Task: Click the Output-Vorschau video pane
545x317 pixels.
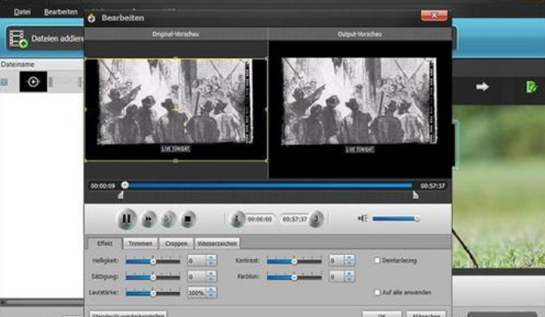Action: point(360,110)
